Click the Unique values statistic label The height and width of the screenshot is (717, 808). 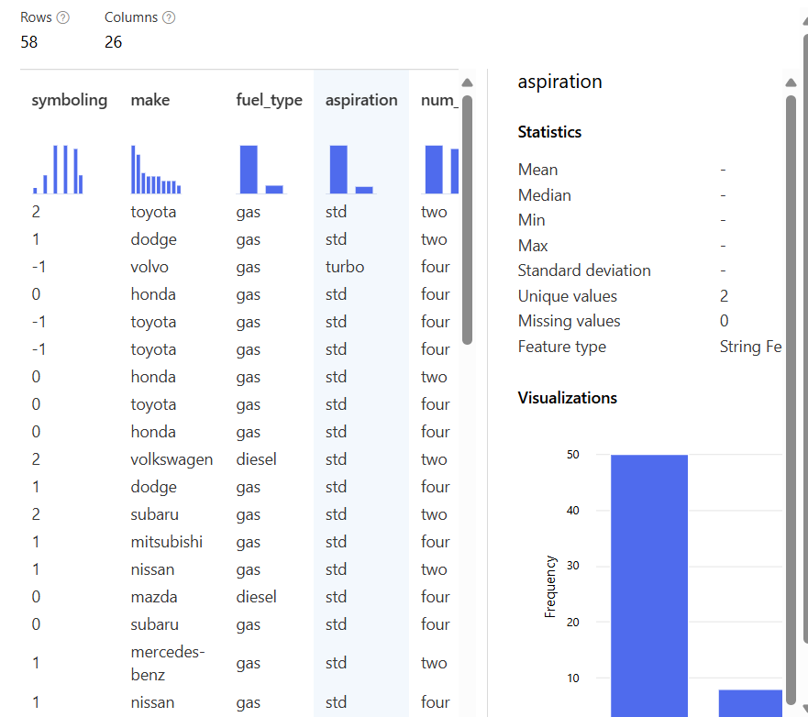(568, 296)
